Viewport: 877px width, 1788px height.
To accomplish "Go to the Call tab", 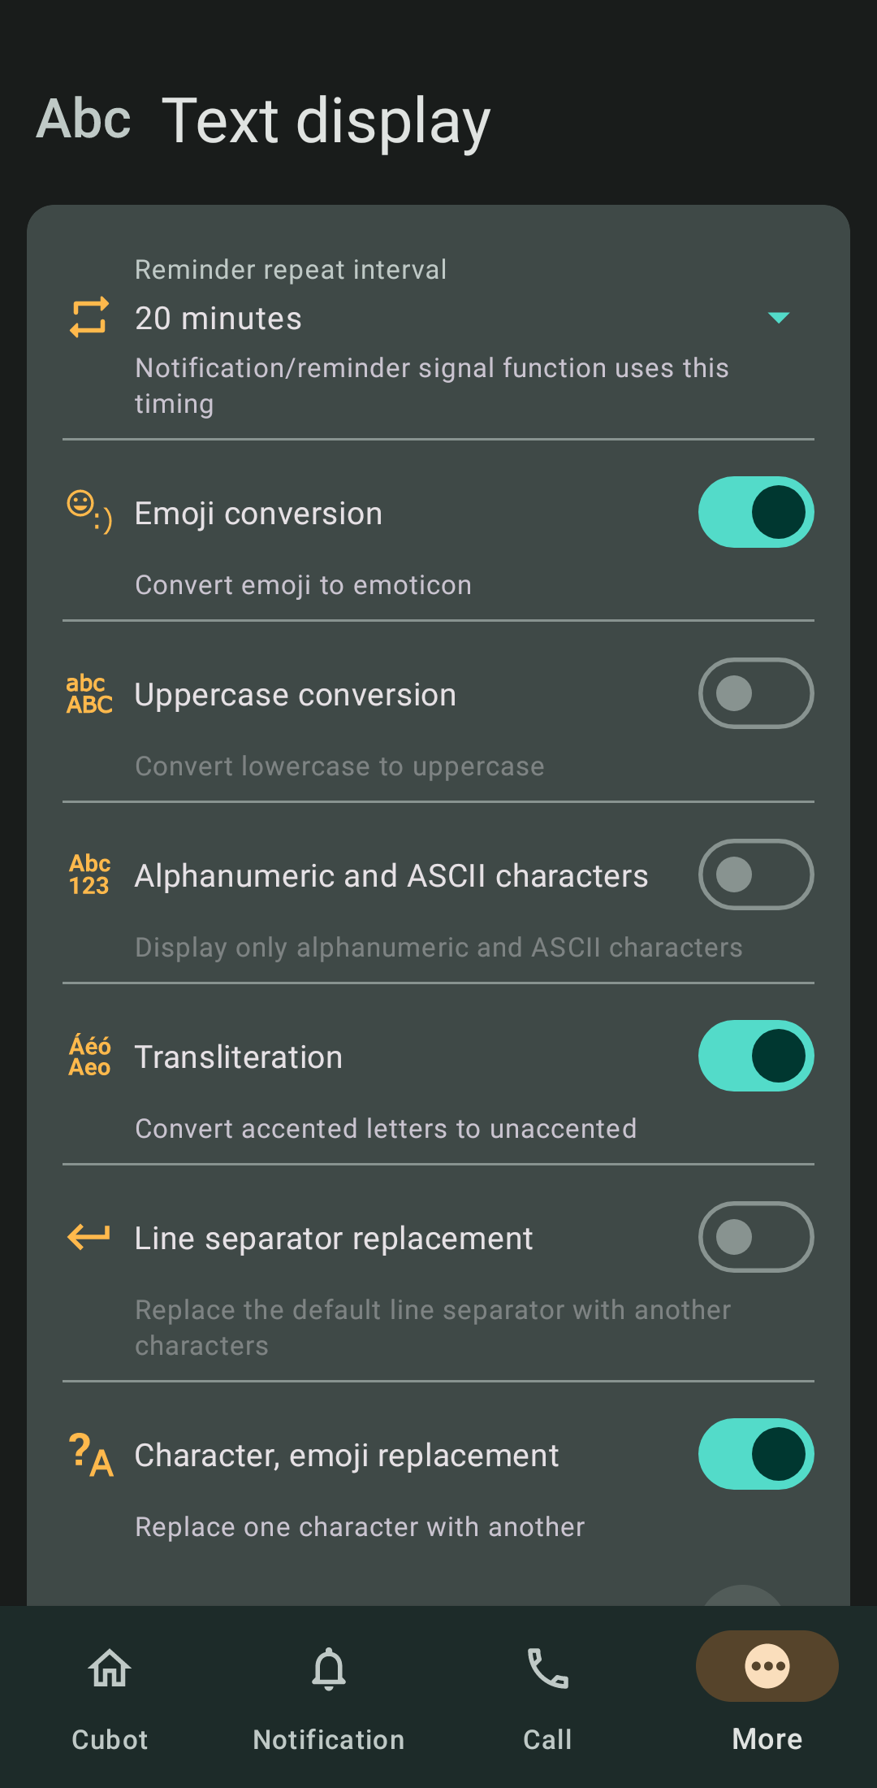I will click(x=548, y=1695).
